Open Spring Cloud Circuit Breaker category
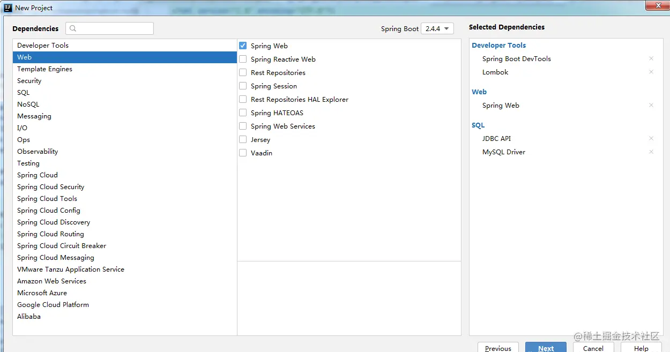 coord(124,246)
